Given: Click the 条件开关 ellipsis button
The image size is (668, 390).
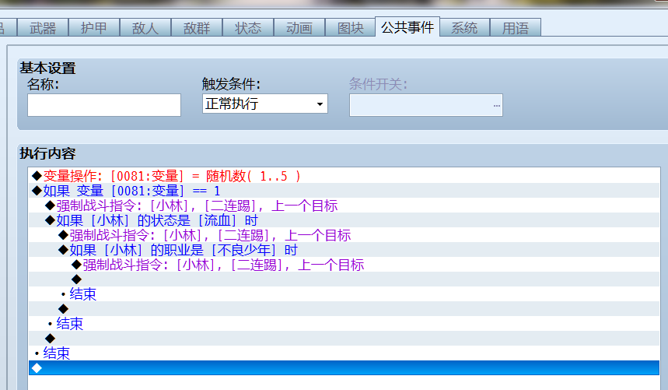Looking at the screenshot, I should [496, 105].
